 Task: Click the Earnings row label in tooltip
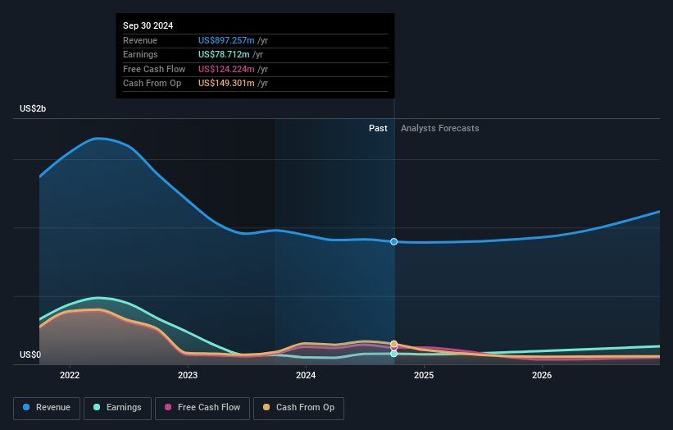[x=140, y=54]
